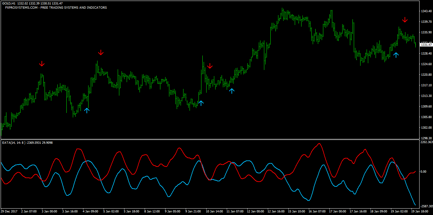Click the 2 Jan 07:00 time label
433x215 pixels.
click(x=29, y=211)
